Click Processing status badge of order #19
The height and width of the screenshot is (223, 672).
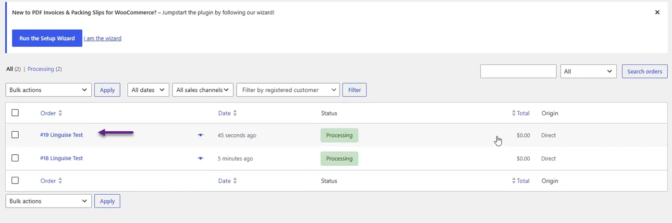point(339,136)
